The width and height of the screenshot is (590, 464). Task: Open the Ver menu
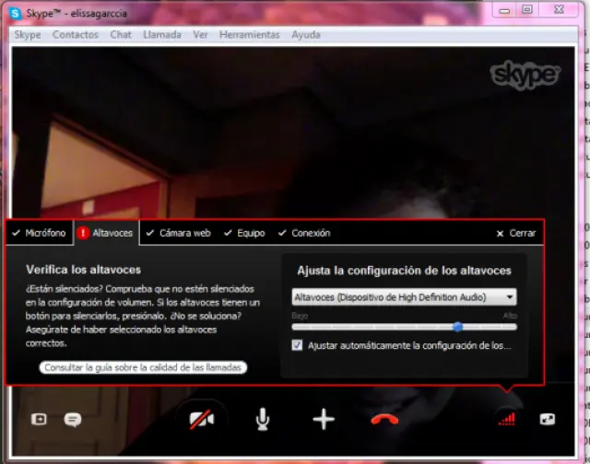[200, 35]
